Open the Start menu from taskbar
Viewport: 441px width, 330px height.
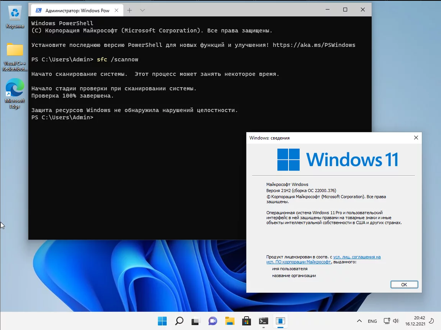coord(162,321)
